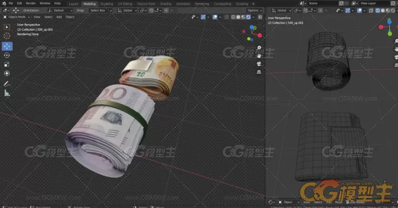Switch left viewport to rendered shading
The width and height of the screenshot is (398, 208).
pyautogui.click(x=248, y=17)
